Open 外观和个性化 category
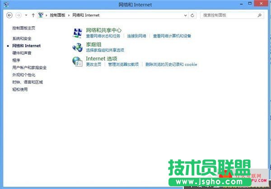This screenshot has width=271, height=189. click(x=23, y=75)
